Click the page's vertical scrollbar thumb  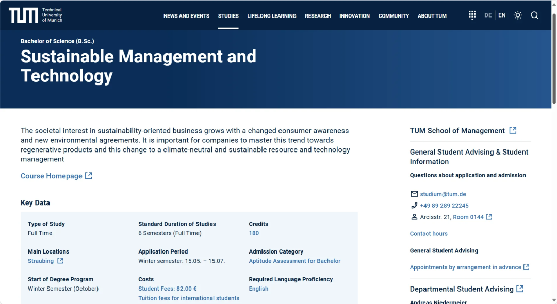pos(554,59)
